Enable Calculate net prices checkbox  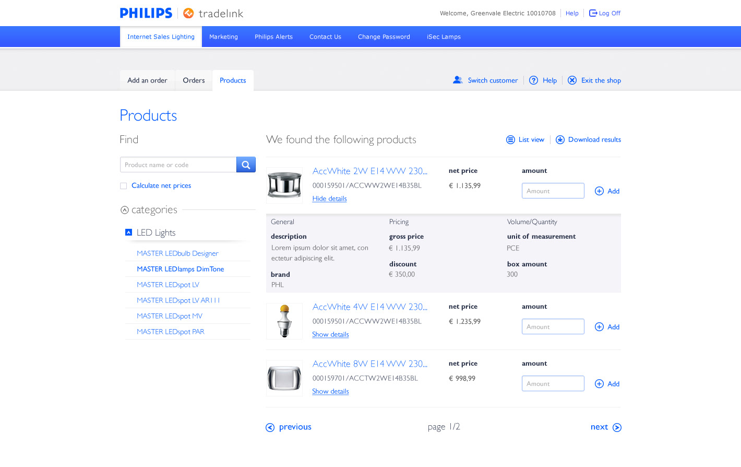pos(124,186)
